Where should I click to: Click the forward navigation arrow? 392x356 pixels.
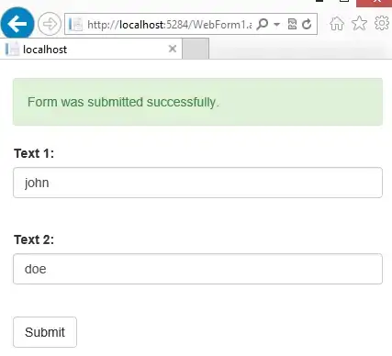[x=50, y=24]
